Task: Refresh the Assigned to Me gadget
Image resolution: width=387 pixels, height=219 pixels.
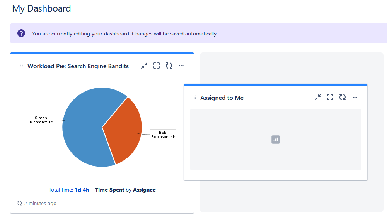Action: (343, 97)
